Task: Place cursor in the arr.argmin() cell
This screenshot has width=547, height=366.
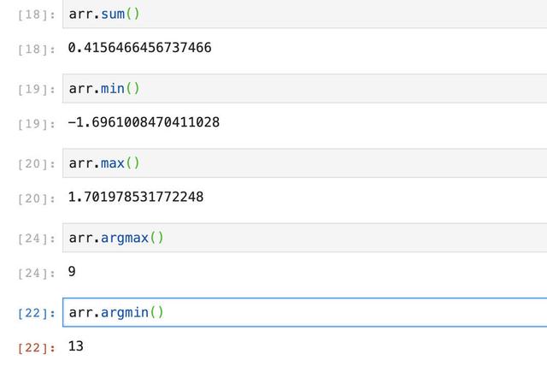Action: tap(304, 313)
